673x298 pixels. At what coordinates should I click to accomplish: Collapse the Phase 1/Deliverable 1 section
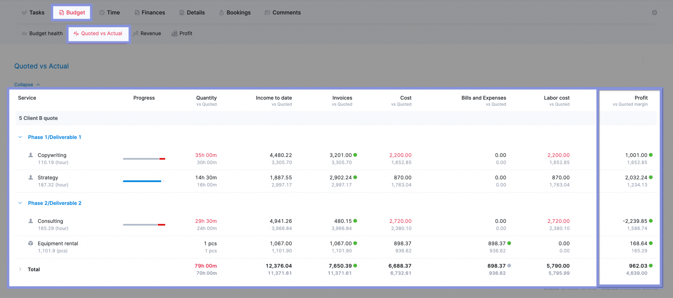pyautogui.click(x=20, y=137)
